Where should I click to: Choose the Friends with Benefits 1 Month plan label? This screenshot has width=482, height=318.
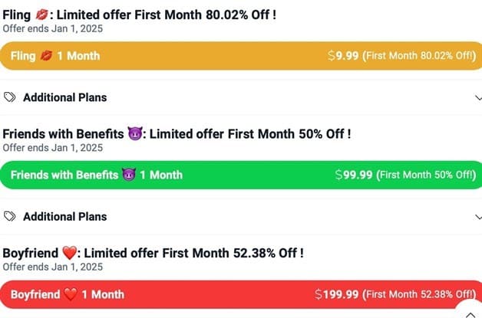click(97, 175)
